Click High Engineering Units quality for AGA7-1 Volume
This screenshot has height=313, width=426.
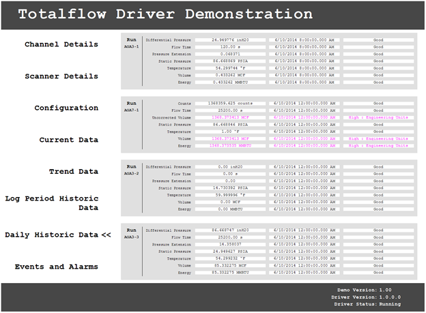click(x=378, y=138)
